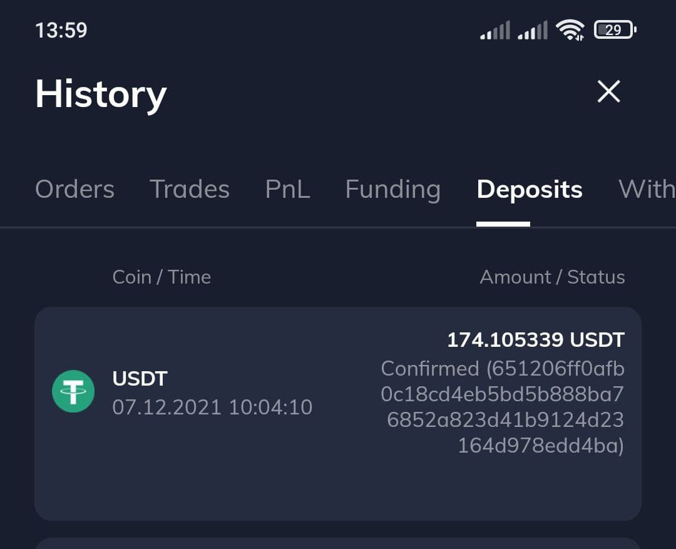
Task: Tap the first cellular signal bars icon
Action: [495, 30]
